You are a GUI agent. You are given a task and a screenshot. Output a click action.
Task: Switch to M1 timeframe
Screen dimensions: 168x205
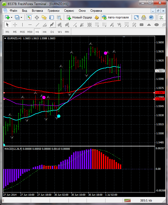(7, 32)
